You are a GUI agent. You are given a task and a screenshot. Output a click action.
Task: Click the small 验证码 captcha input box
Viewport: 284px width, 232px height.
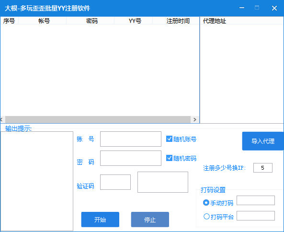coord(115,182)
